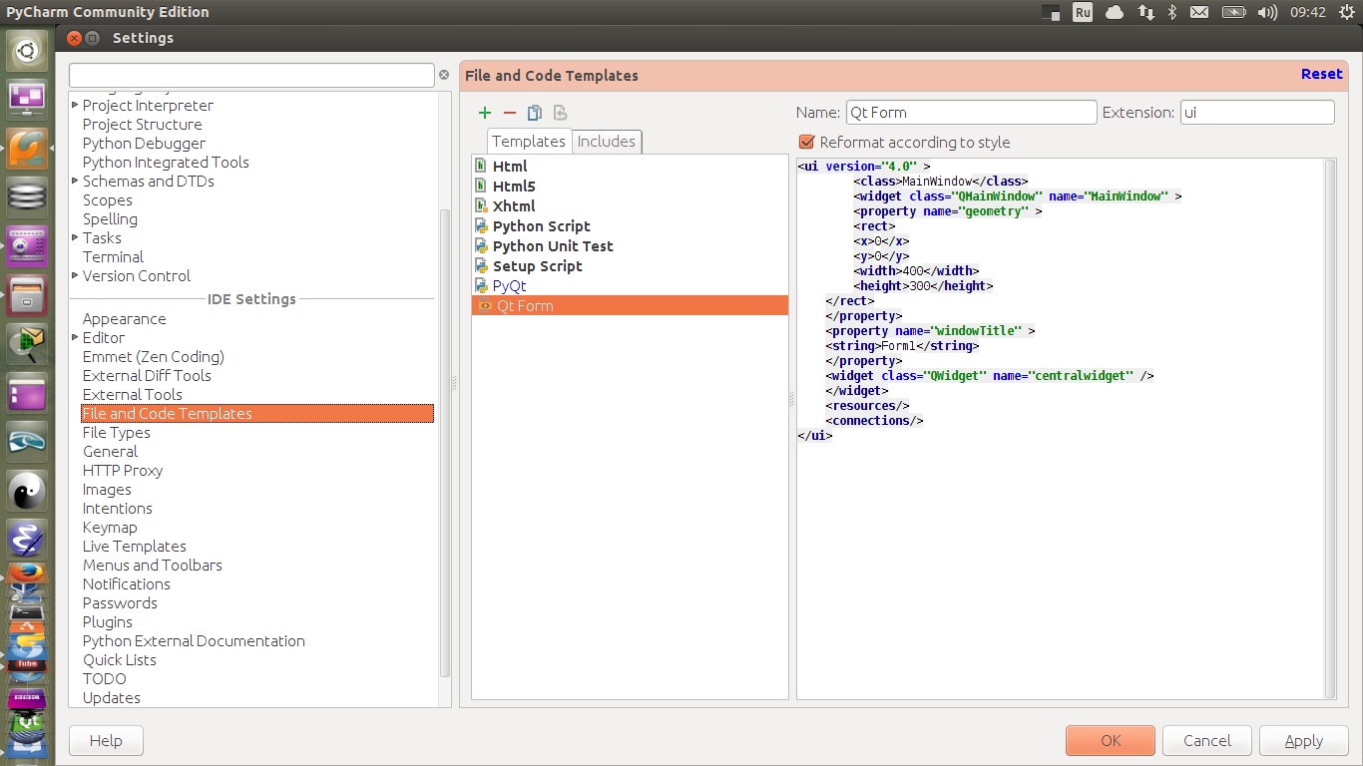Expand the Project Interpreter tree node
Image resolution: width=1363 pixels, height=766 pixels.
[75, 105]
